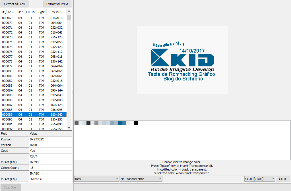291x191 pixels.
Task: Select file row 000074
Action: (34, 42)
